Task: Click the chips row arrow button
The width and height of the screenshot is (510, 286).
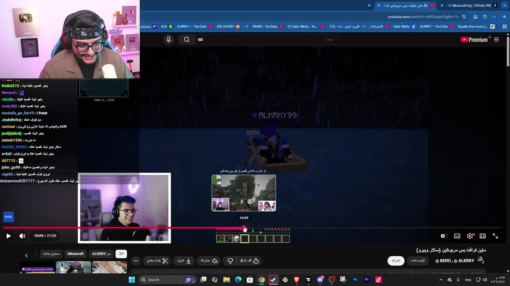Action: 26,255
